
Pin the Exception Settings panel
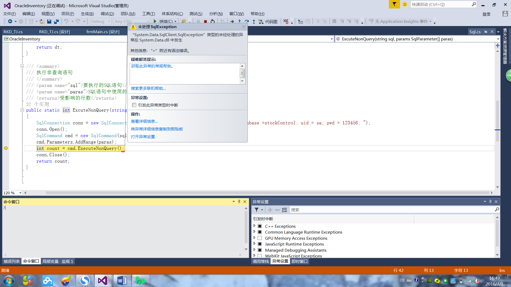click(x=490, y=202)
